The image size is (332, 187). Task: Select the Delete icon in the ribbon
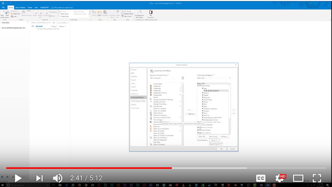coord(24,13)
